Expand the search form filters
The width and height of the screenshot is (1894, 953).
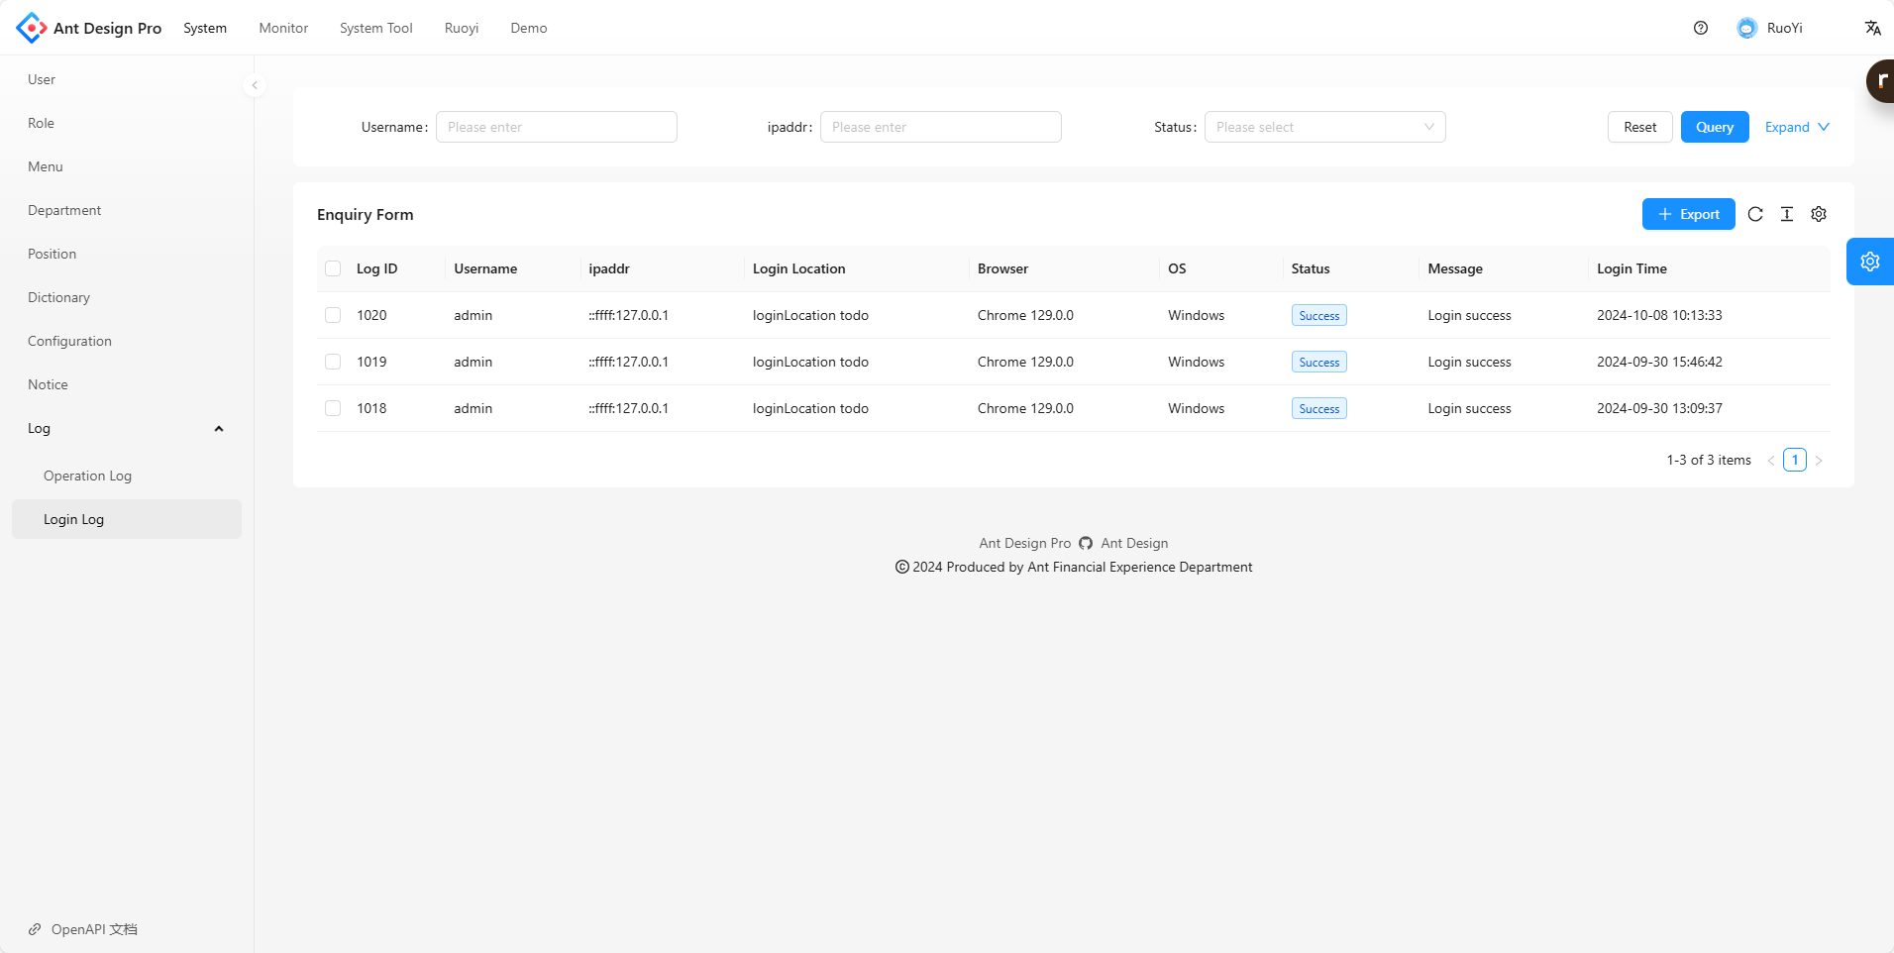click(x=1796, y=127)
